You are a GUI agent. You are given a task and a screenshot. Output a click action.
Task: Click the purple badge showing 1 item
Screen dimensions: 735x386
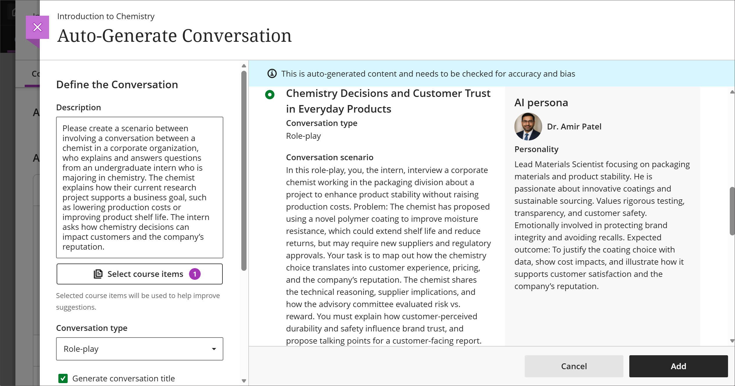(195, 274)
